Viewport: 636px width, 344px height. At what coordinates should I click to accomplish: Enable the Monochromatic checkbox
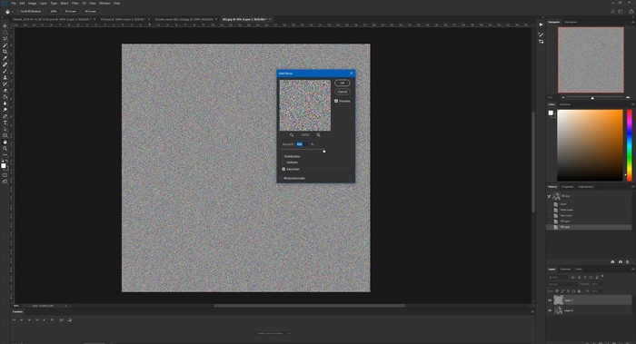(x=281, y=178)
